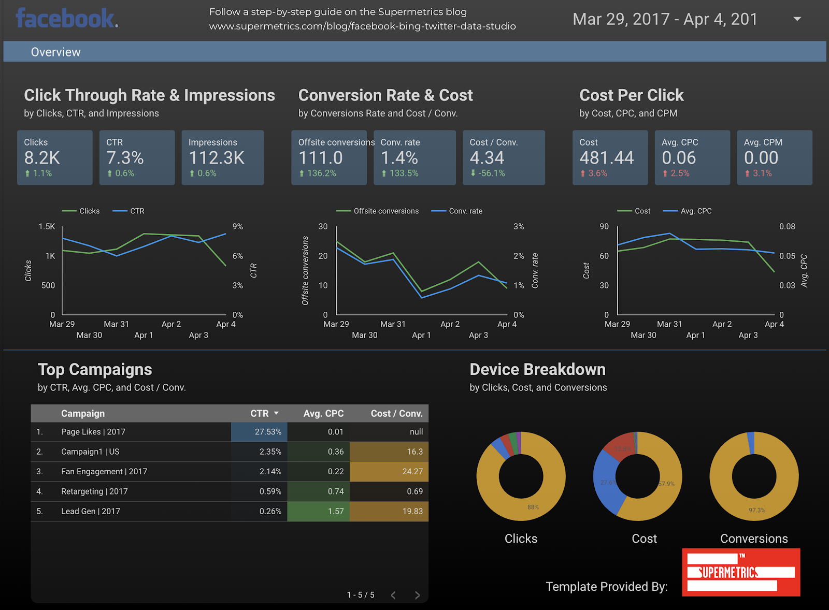Click the Conversion Rate & Cost heading
Screen dimensions: 829x610
(385, 95)
